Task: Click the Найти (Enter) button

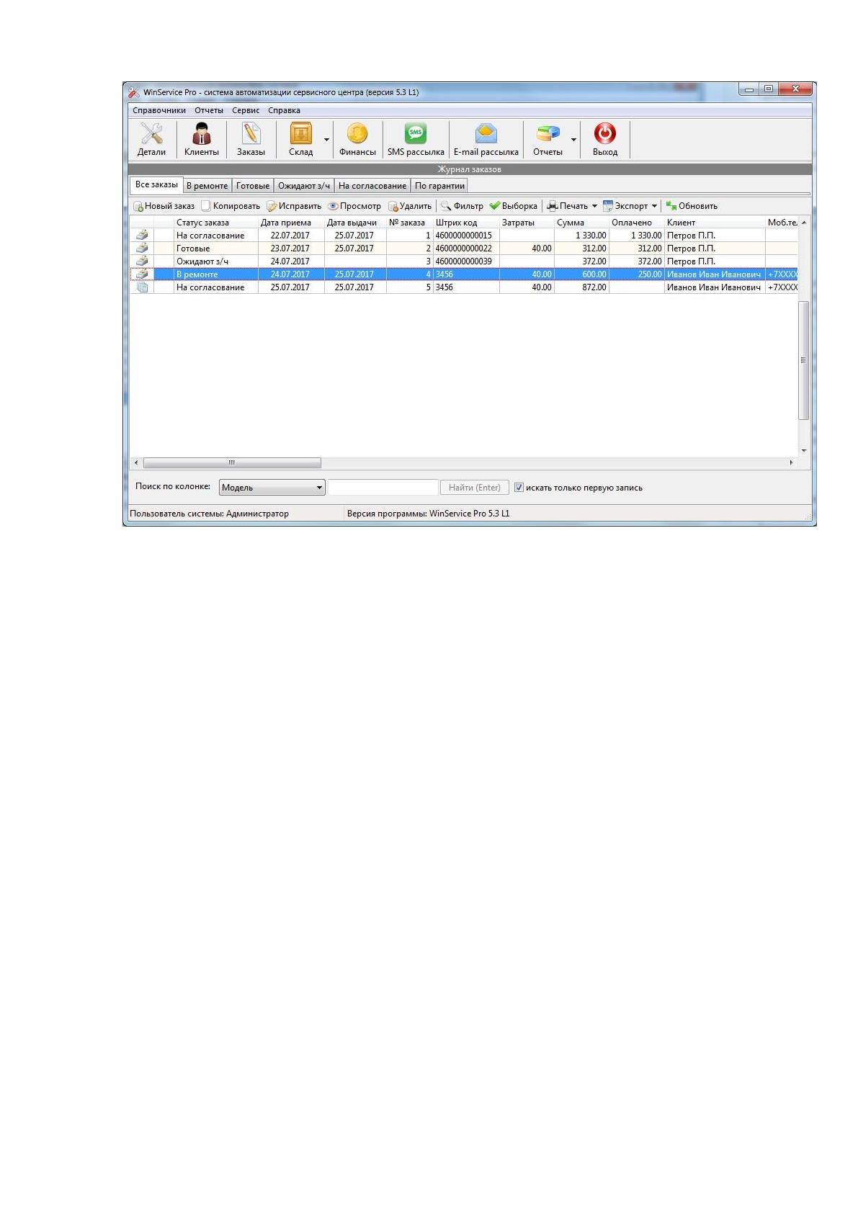Action: click(475, 488)
